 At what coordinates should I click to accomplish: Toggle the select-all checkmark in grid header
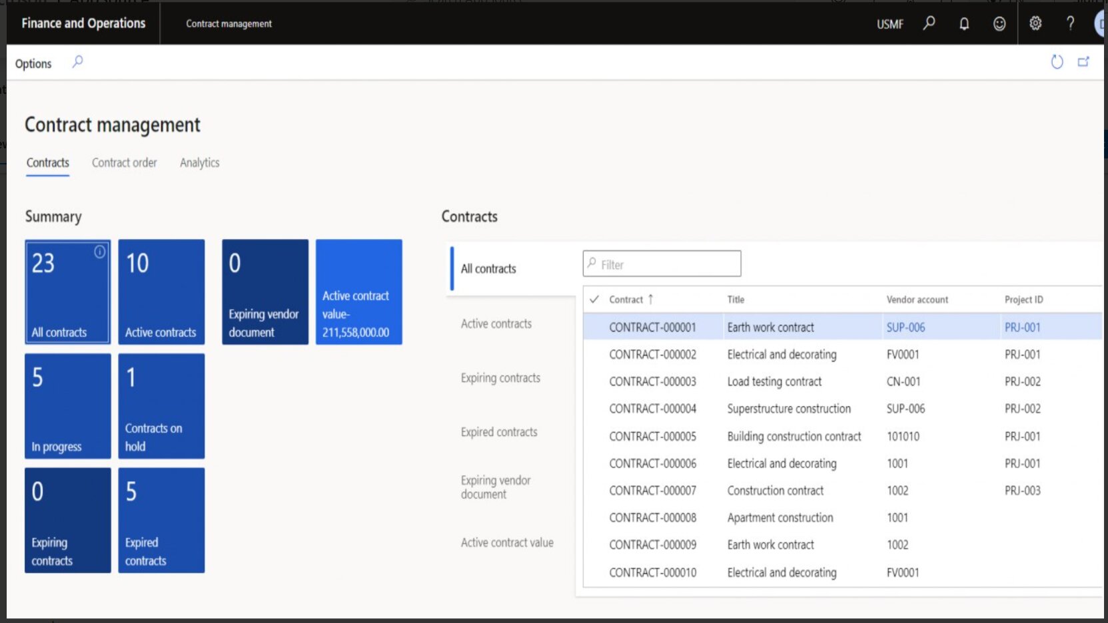tap(594, 300)
